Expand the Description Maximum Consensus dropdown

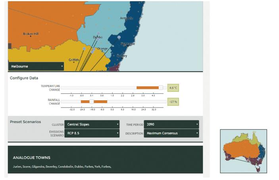point(171,133)
